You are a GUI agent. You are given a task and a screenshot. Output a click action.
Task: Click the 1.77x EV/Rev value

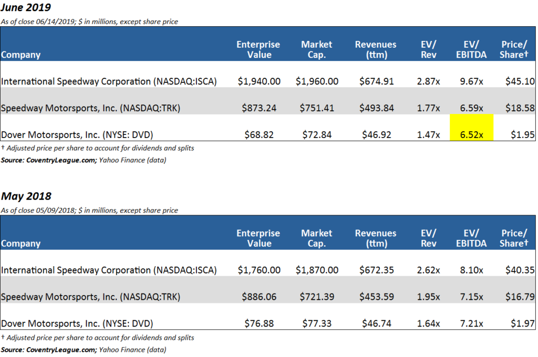pos(429,108)
